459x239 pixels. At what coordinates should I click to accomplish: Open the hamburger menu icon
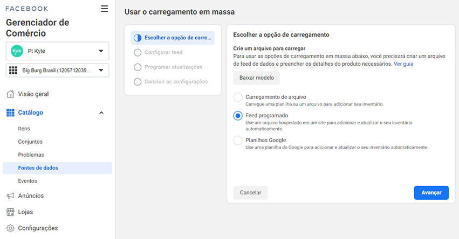[104, 9]
